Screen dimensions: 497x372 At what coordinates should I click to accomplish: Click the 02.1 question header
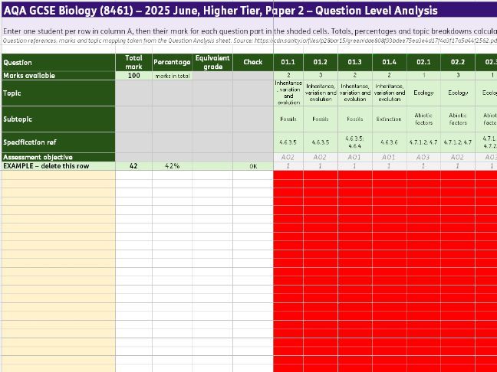point(423,62)
